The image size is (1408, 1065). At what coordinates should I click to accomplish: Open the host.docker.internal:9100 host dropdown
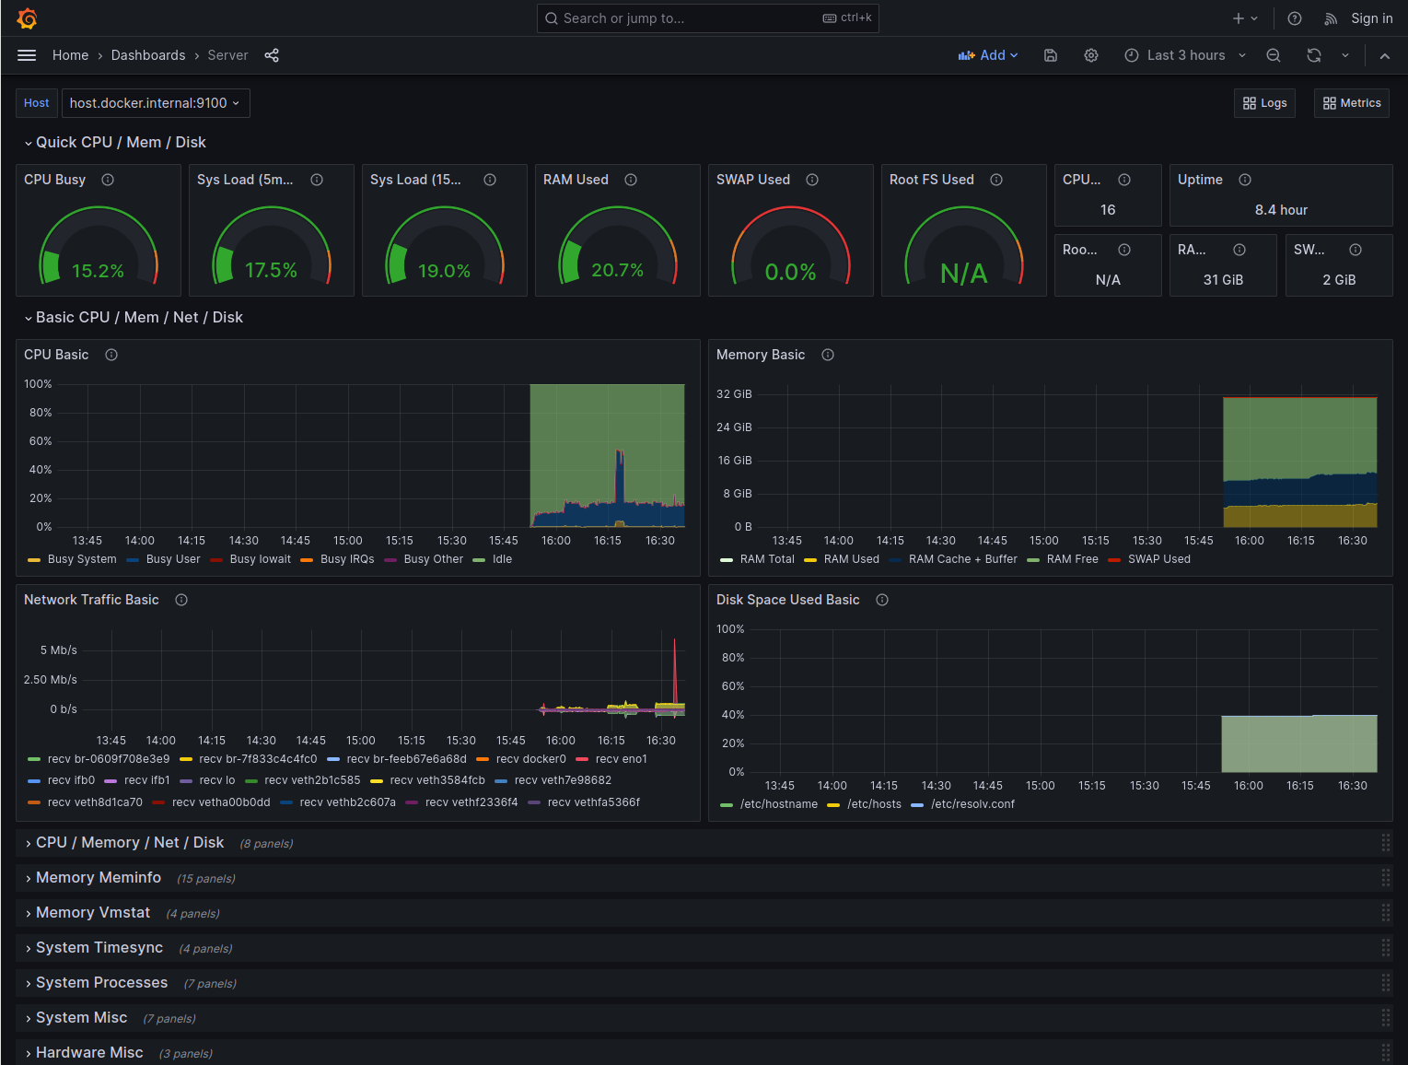pos(156,103)
